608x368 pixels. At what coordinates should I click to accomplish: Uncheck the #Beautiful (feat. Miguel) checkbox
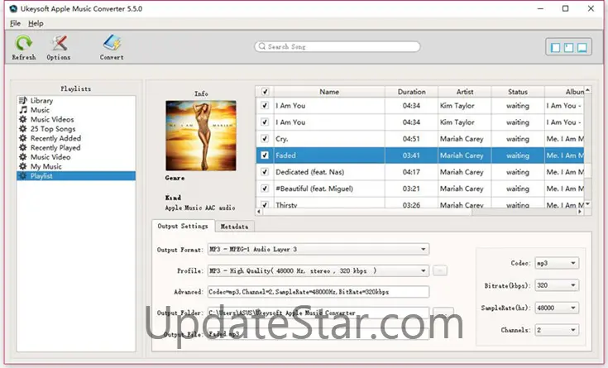265,189
